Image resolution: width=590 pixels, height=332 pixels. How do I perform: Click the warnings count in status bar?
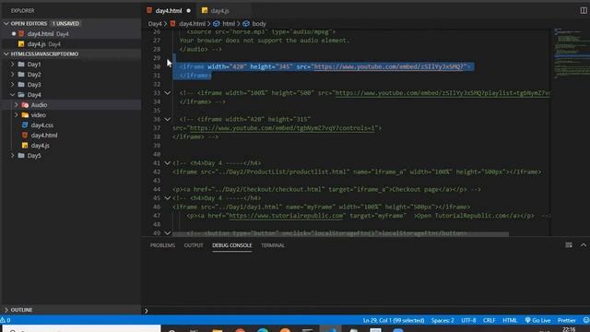(x=6, y=320)
